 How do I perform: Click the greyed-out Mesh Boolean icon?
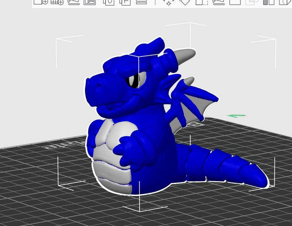pos(252,2)
